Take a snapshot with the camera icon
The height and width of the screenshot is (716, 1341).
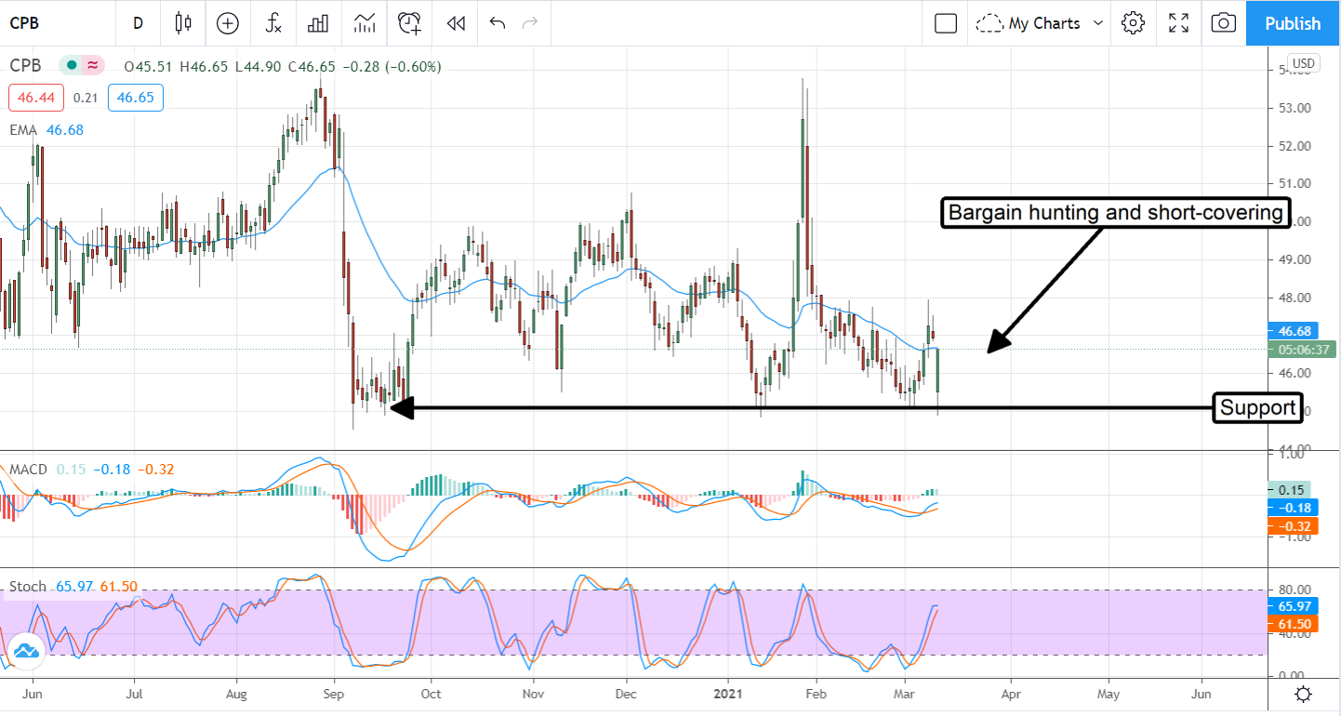coord(1225,23)
